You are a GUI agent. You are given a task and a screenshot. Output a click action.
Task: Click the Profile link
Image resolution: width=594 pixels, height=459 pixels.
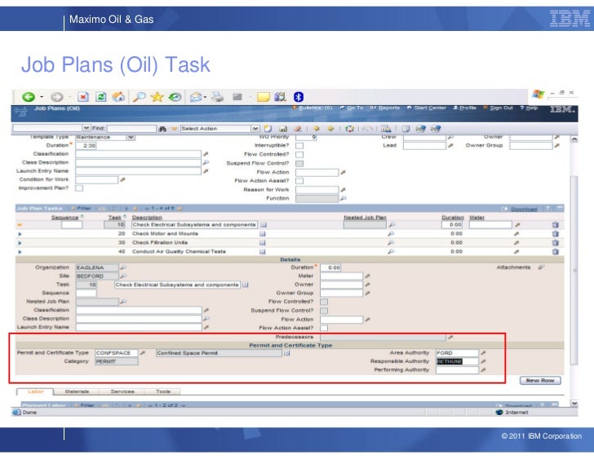[x=465, y=108]
